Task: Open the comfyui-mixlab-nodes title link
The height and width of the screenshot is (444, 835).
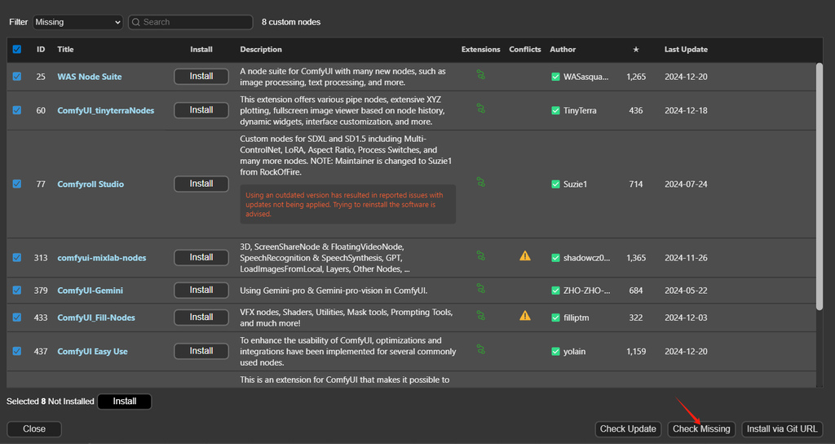Action: coord(102,258)
